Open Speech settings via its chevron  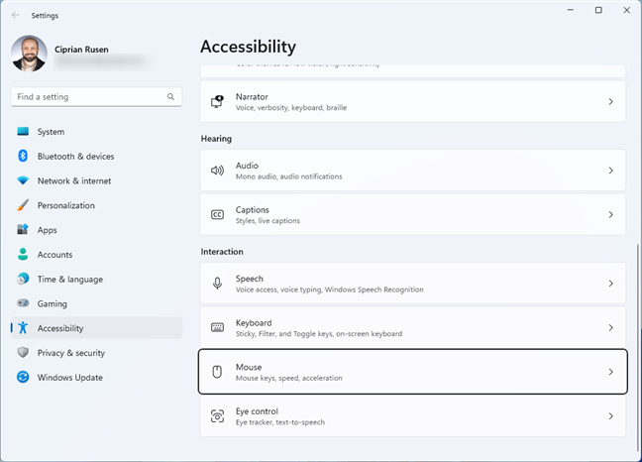611,284
